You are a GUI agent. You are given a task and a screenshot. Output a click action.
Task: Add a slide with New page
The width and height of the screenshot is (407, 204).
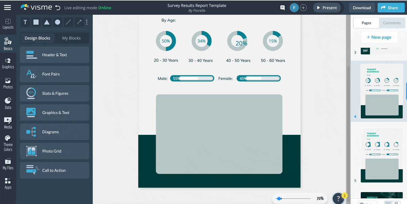[x=380, y=37]
